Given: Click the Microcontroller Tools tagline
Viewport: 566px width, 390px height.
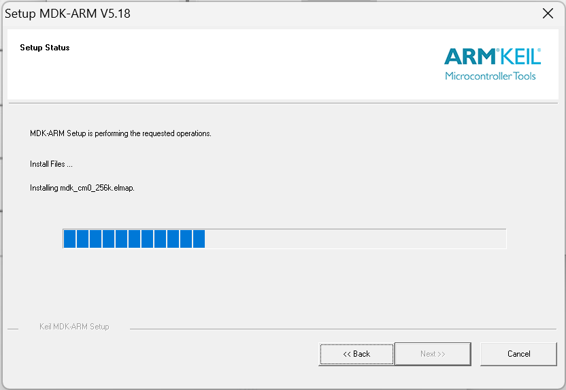Looking at the screenshot, I should click(x=490, y=76).
